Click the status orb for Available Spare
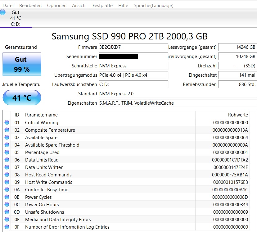Image resolution: width=257 pixels, height=232 pixels. click(7, 137)
